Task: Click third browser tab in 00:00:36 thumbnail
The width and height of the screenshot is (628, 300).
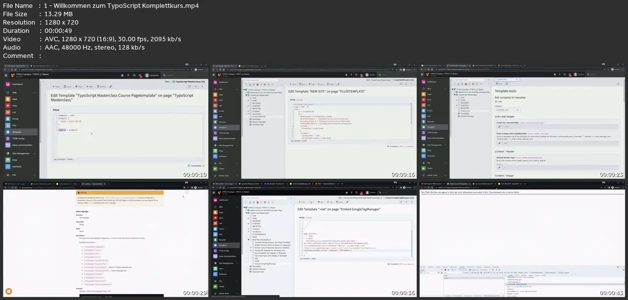Action: click(x=275, y=184)
